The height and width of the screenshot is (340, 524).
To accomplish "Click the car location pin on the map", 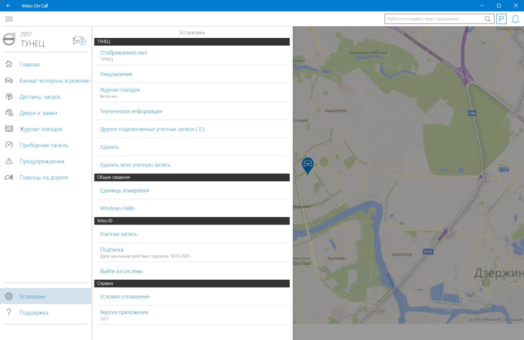I will coord(307,166).
